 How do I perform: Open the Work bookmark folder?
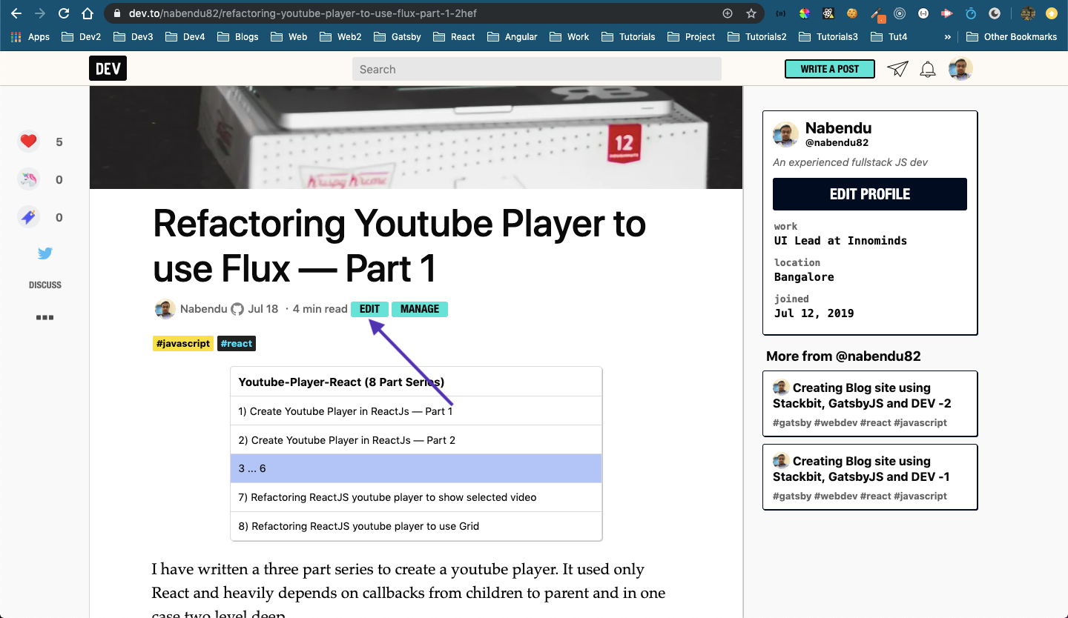pos(570,36)
